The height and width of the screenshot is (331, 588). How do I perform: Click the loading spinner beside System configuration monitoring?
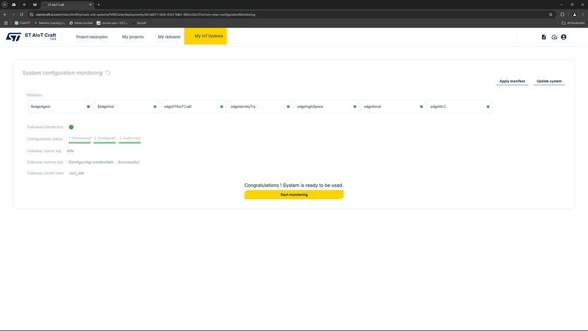(108, 73)
